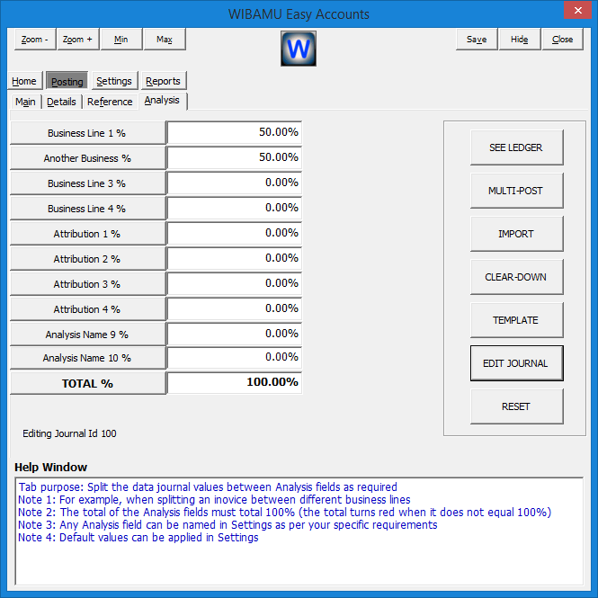598x598 pixels.
Task: Click the TEMPLATE button
Action: coord(516,319)
